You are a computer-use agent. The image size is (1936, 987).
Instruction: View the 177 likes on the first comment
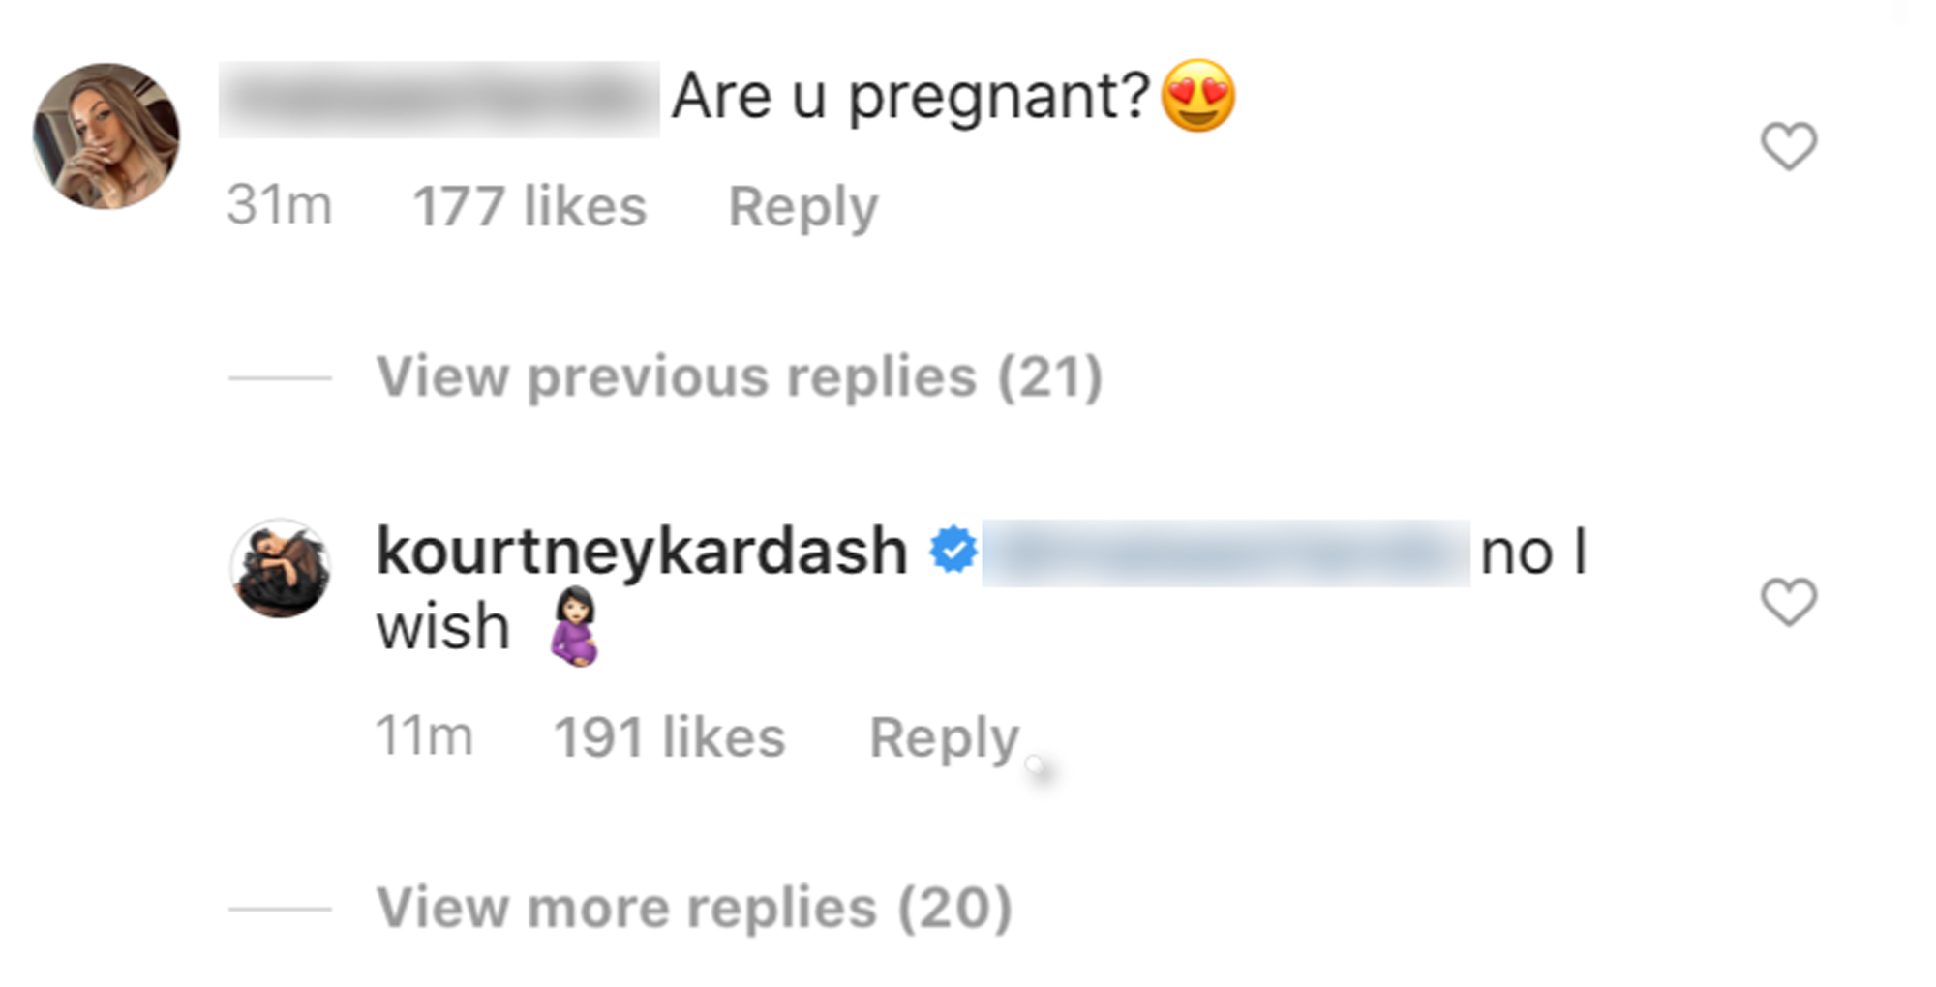[530, 205]
